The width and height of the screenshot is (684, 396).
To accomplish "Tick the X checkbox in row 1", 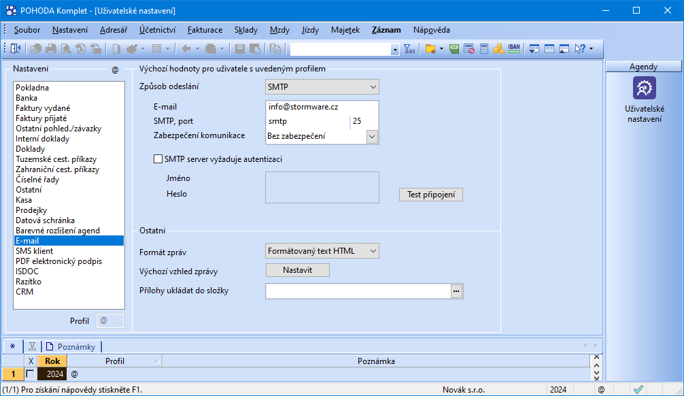I will pos(30,374).
